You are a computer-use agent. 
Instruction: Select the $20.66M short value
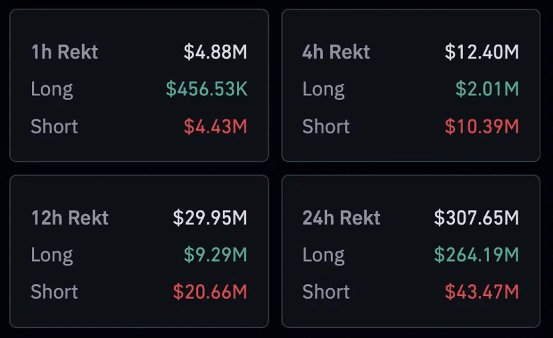coord(210,292)
